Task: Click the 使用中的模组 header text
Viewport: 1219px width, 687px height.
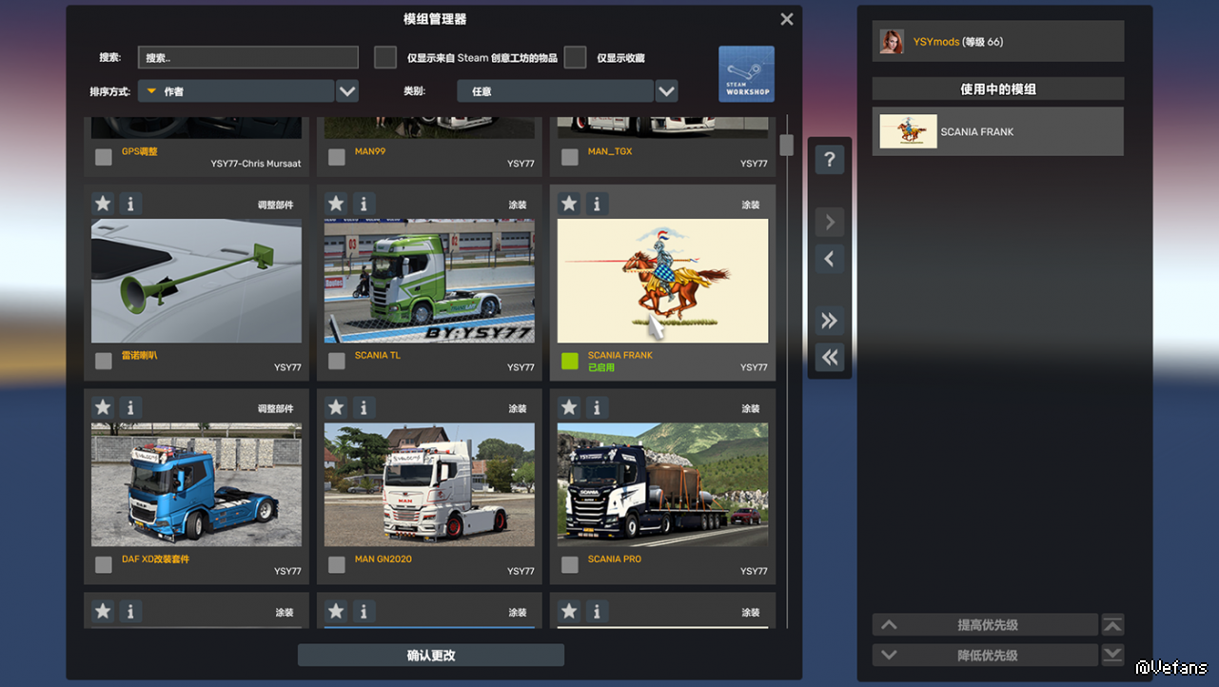Action: (998, 89)
